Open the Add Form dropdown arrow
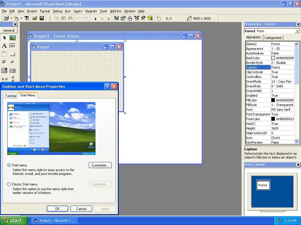Viewport: 301px width, 225px height. tap(21, 18)
